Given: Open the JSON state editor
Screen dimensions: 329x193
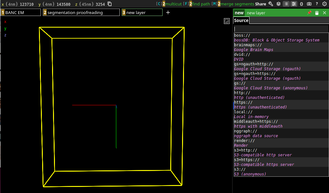Looking at the screenshot, I should coord(302,4).
